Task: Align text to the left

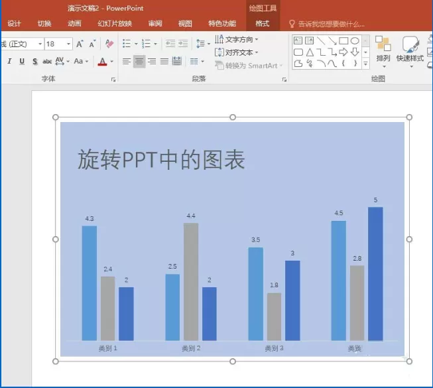Action: click(x=127, y=61)
